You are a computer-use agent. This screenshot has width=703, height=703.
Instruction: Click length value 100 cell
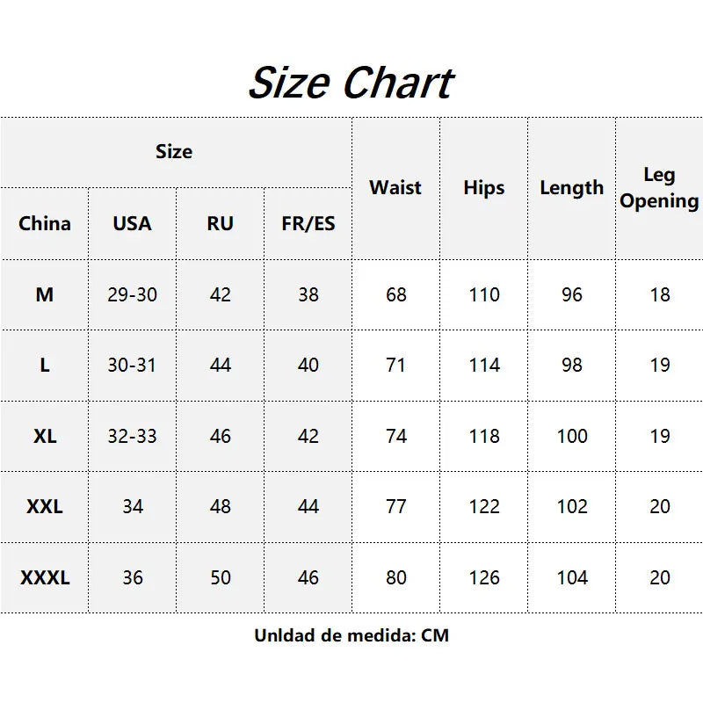[x=572, y=436]
